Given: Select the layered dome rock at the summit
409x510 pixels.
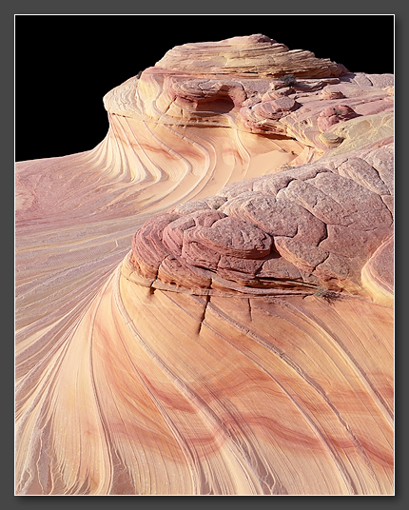Looking at the screenshot, I should (x=247, y=57).
